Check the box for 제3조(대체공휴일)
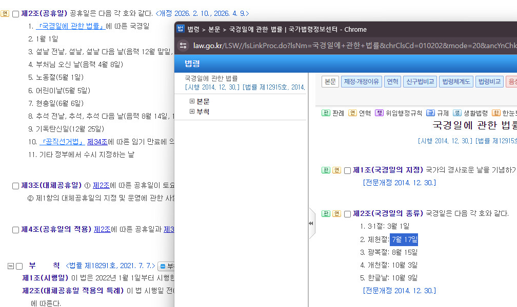Image resolution: width=517 pixels, height=307 pixels. pyautogui.click(x=15, y=186)
